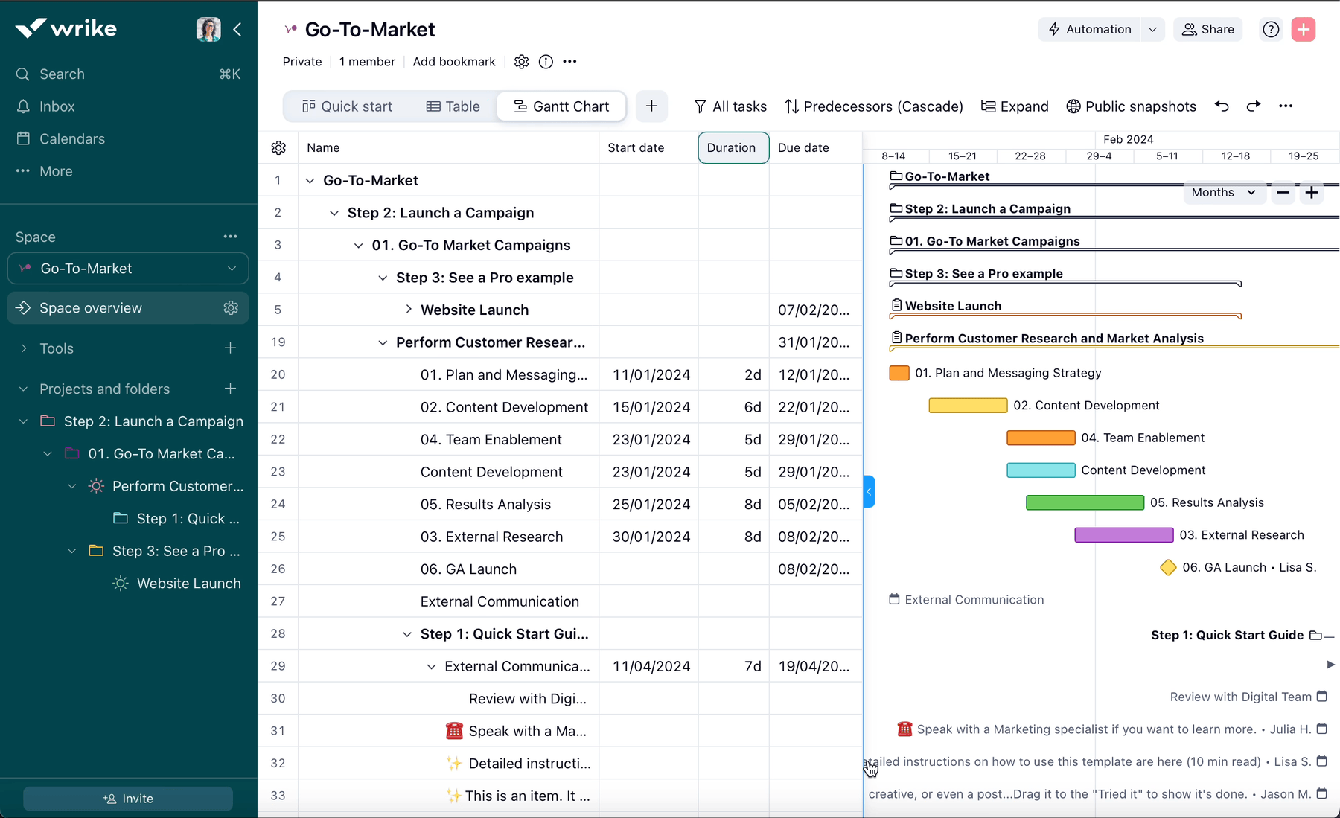The image size is (1340, 818).
Task: Click the Invite button
Action: (127, 798)
